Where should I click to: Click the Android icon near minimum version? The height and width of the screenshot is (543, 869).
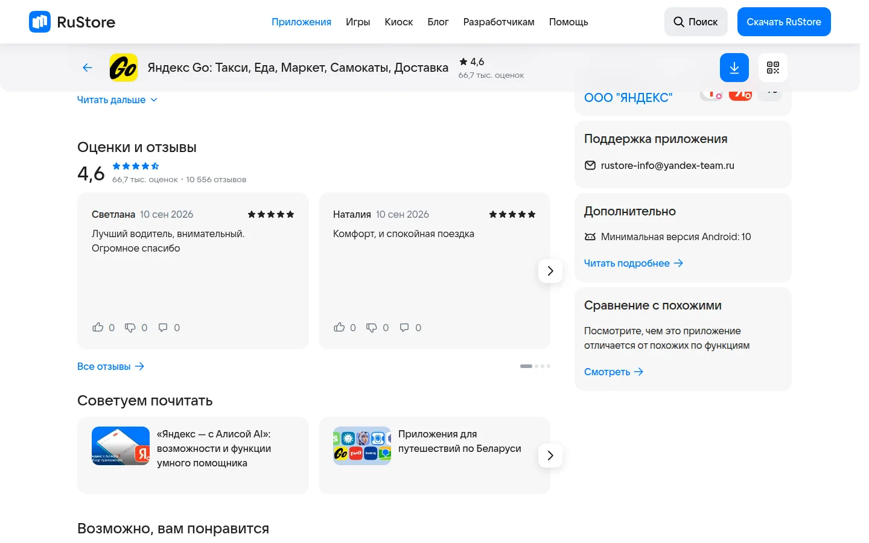point(590,237)
